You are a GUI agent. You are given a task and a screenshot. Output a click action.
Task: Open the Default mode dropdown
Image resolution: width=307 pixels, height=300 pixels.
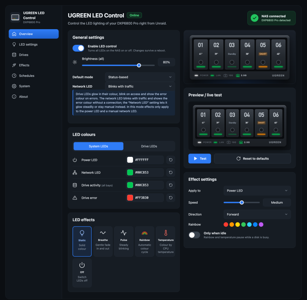[140, 77]
